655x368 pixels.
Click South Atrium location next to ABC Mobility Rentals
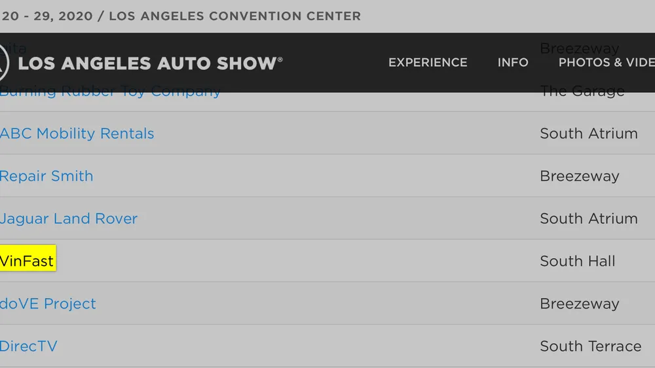click(589, 134)
